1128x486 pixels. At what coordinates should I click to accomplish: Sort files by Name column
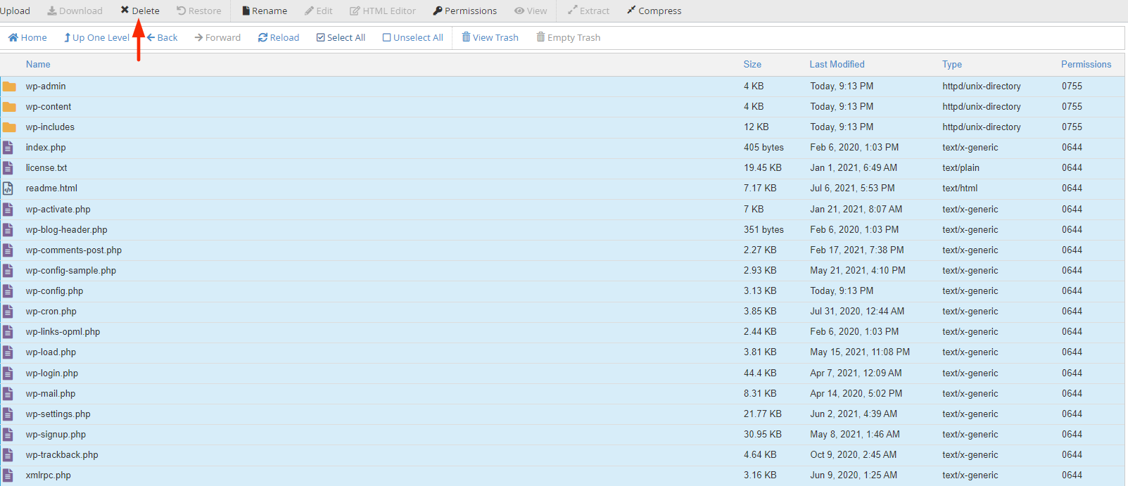coord(38,64)
